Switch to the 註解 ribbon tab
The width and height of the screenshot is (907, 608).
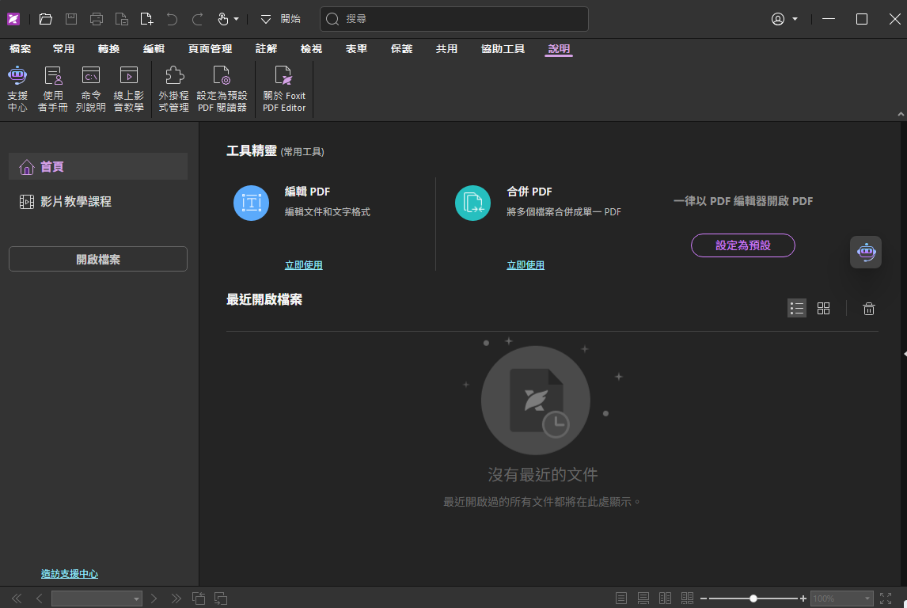click(x=266, y=49)
